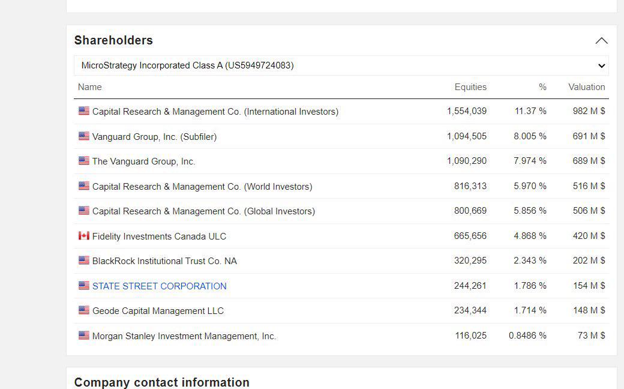Screen dimensions: 624x389
Task: Click the Company contact information heading
Action: [x=161, y=382]
